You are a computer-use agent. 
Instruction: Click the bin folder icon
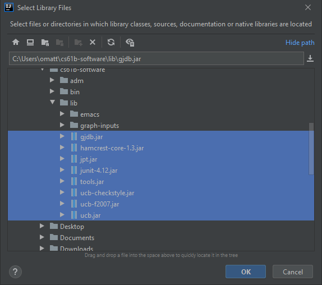pyautogui.click(x=64, y=91)
